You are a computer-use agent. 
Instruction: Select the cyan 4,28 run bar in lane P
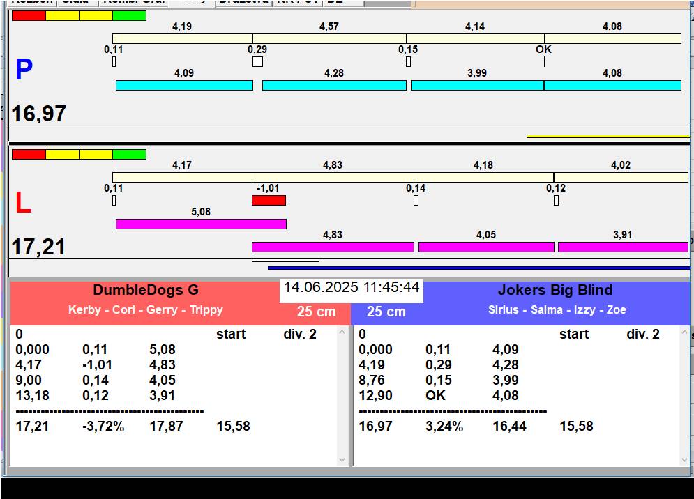(334, 86)
